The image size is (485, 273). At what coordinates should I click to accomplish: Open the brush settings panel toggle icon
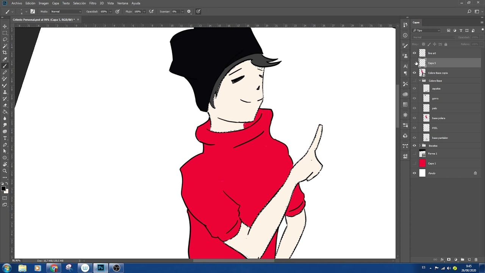[x=33, y=11]
